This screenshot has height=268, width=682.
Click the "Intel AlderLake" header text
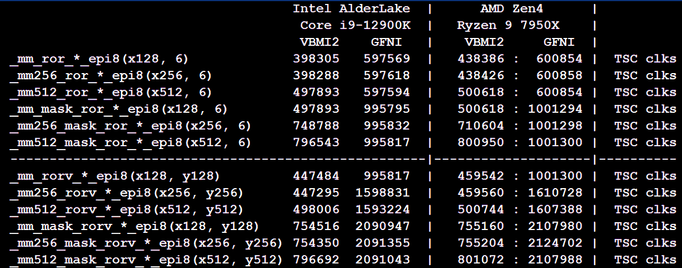[x=351, y=8]
